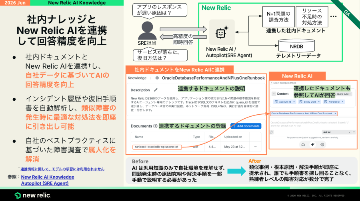Click the AI robot face icon

(222, 32)
